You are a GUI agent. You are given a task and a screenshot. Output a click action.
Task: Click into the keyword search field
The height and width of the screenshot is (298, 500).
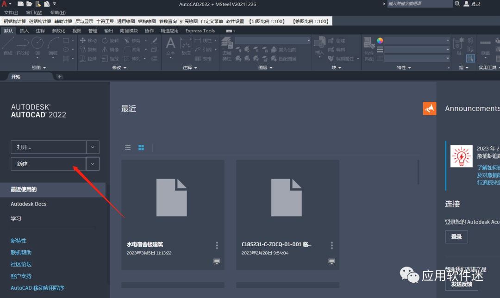(x=420, y=4)
